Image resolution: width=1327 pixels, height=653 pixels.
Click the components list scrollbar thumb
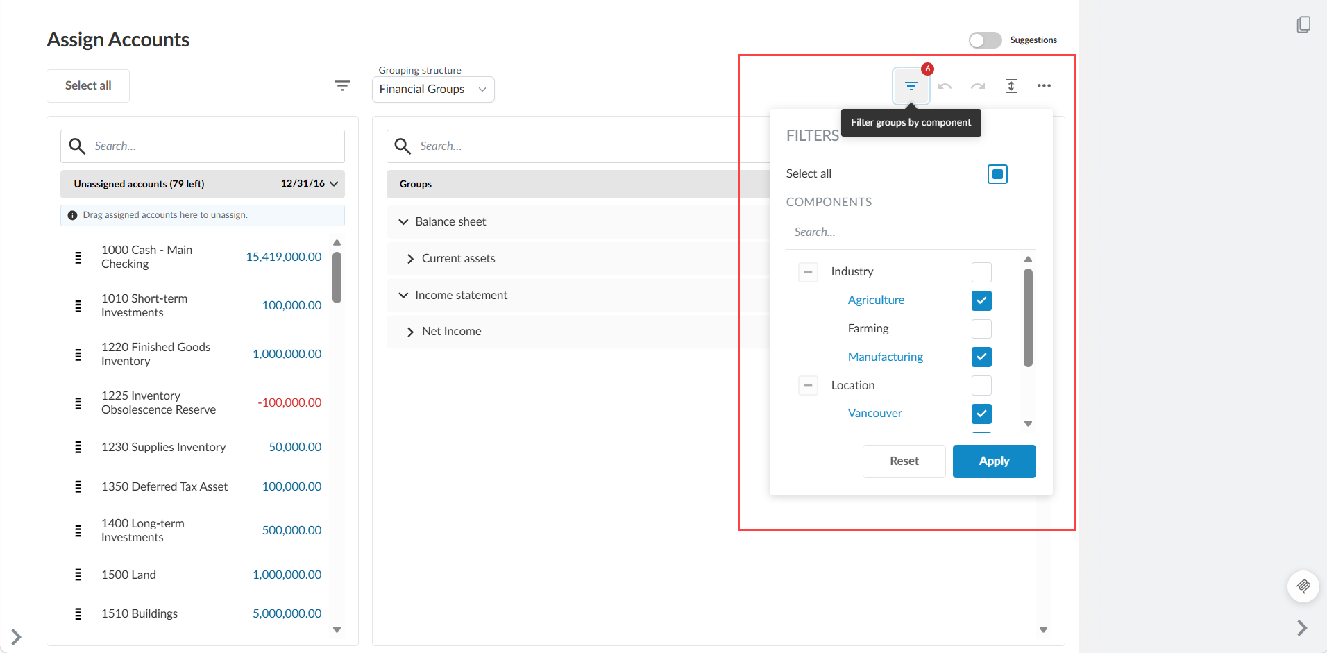1028,318
